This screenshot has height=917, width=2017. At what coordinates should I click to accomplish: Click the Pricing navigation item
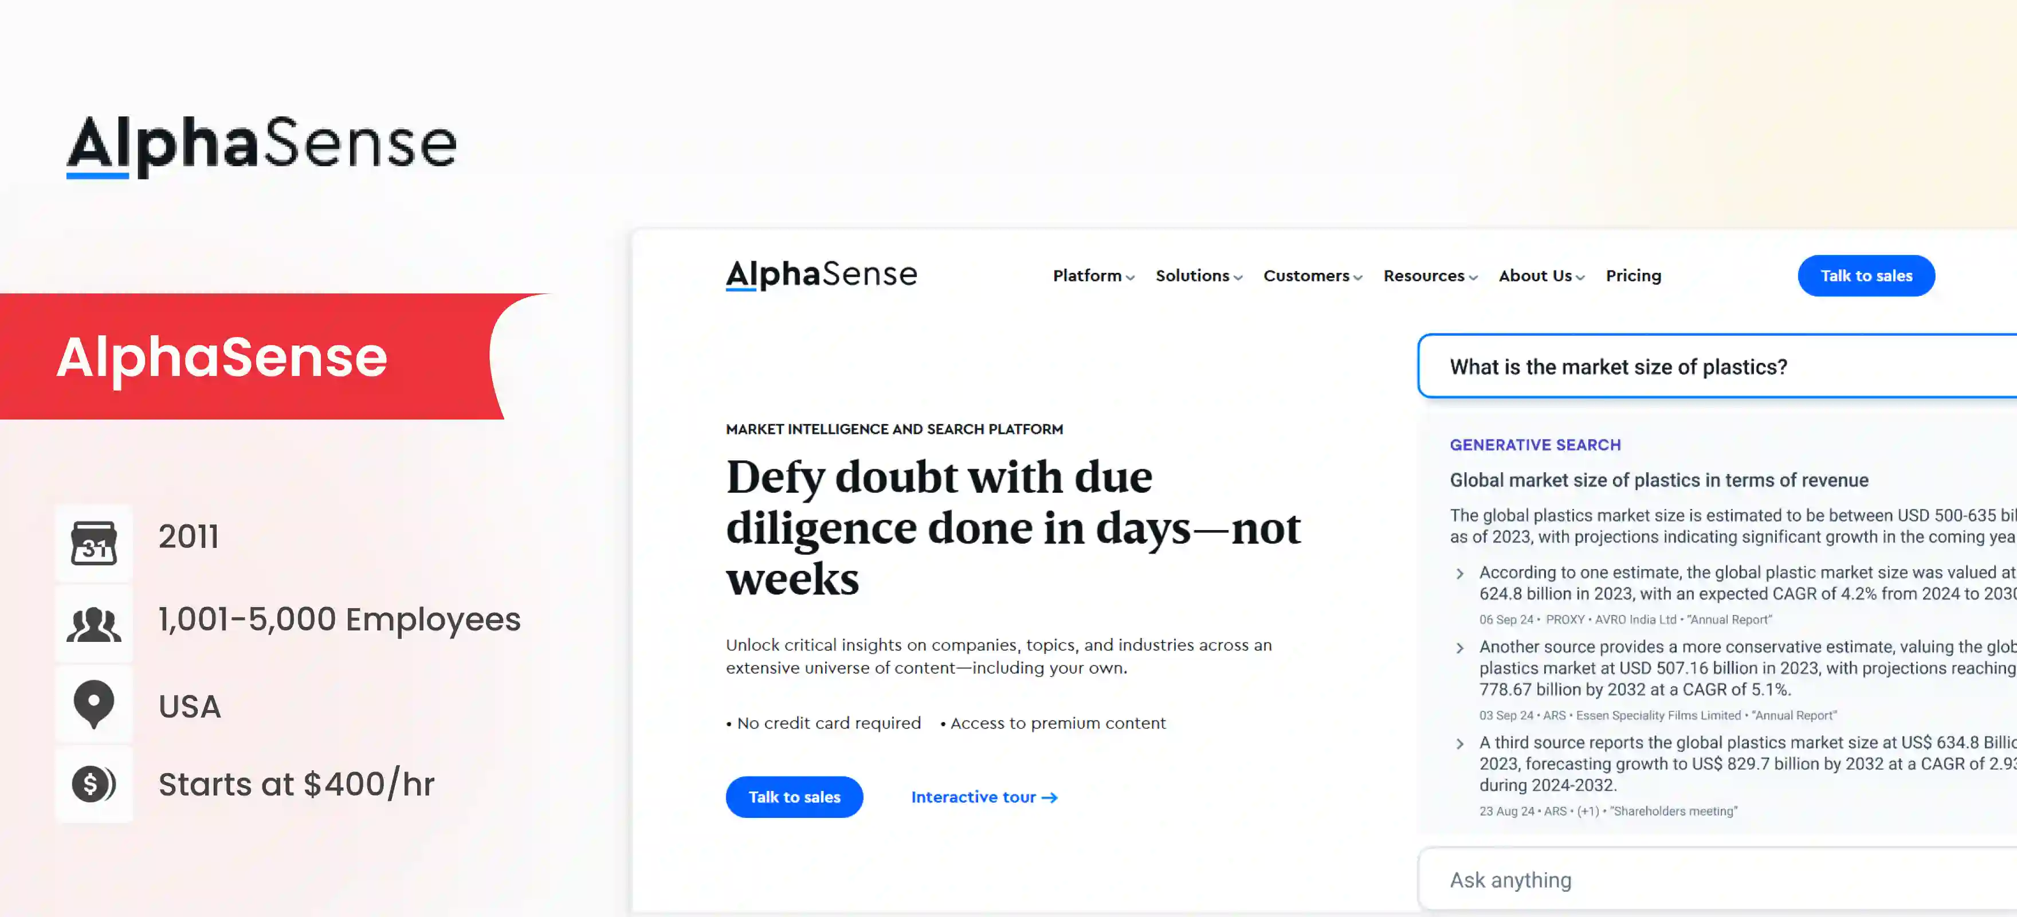(1633, 276)
